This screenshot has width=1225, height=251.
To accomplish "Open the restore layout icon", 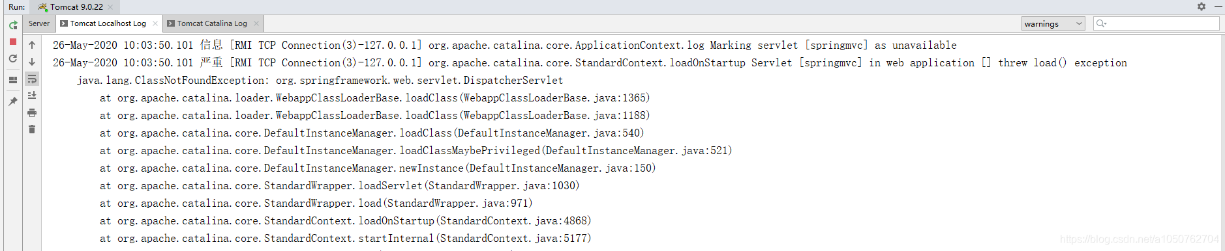I will (13, 80).
